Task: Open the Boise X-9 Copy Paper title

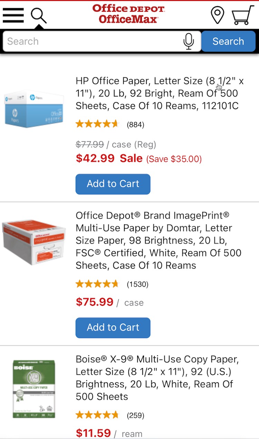Action: point(157,378)
